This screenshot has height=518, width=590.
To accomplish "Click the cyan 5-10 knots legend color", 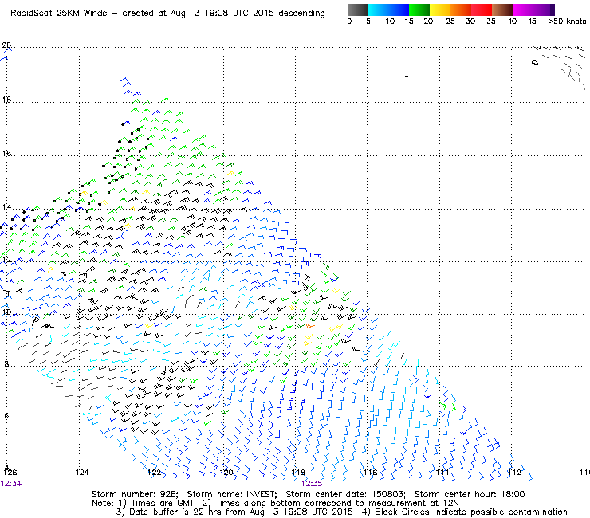I will [x=378, y=10].
